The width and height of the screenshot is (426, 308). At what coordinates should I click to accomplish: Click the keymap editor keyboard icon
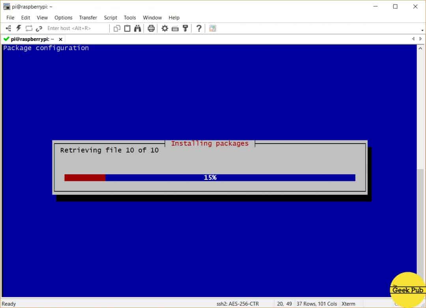click(x=175, y=28)
